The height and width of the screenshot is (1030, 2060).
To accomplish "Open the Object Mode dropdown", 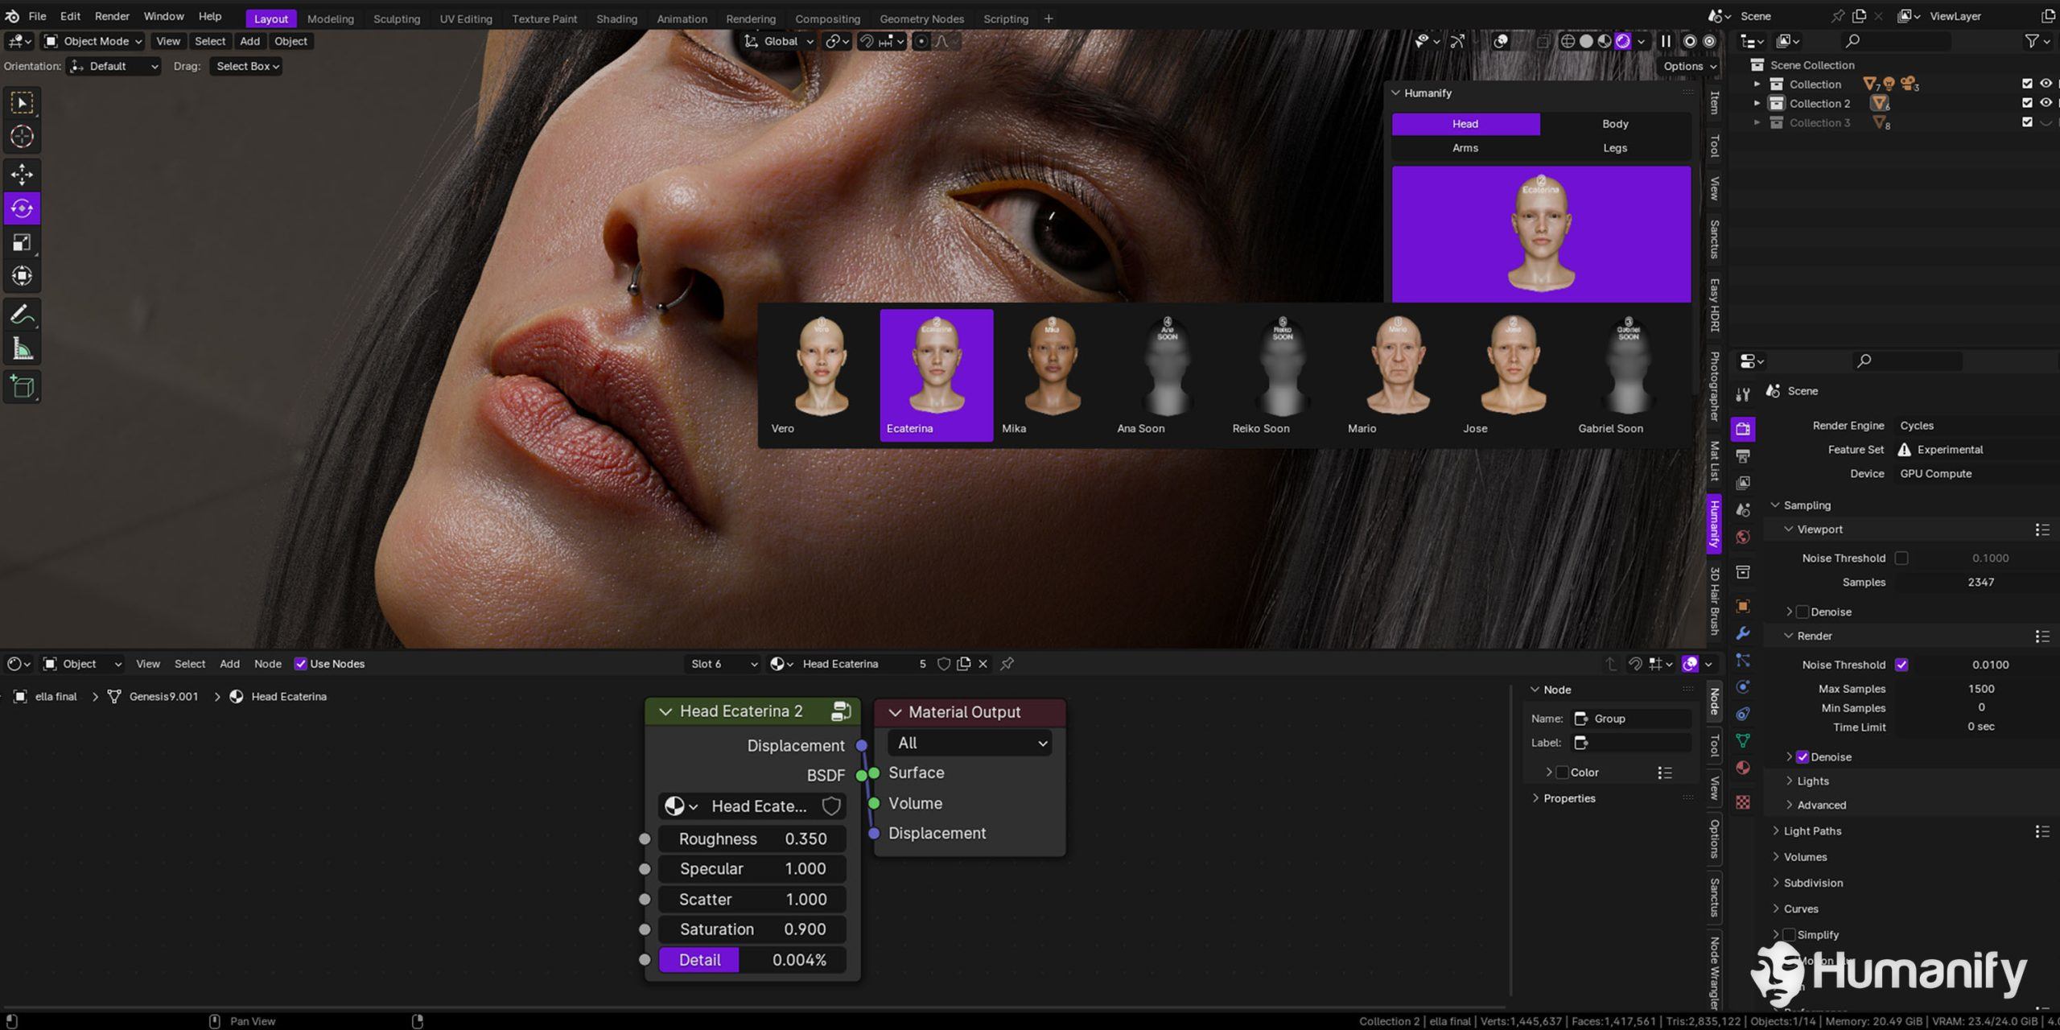I will click(93, 41).
